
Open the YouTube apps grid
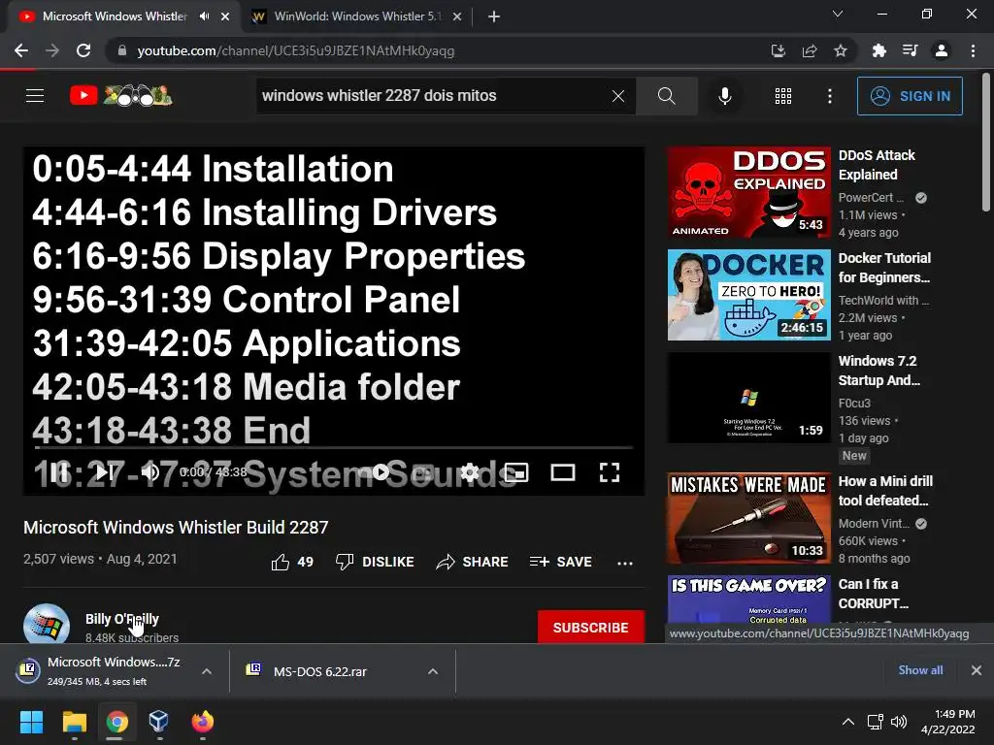tap(783, 96)
